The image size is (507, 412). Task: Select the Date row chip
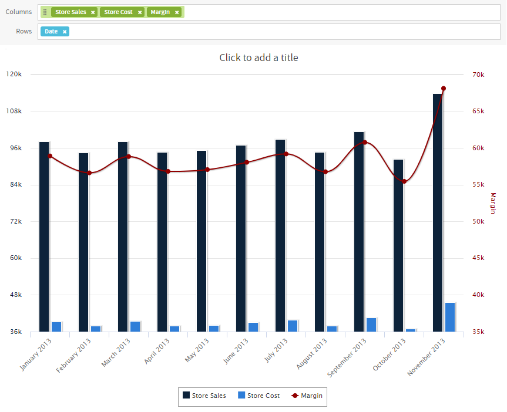pos(55,31)
